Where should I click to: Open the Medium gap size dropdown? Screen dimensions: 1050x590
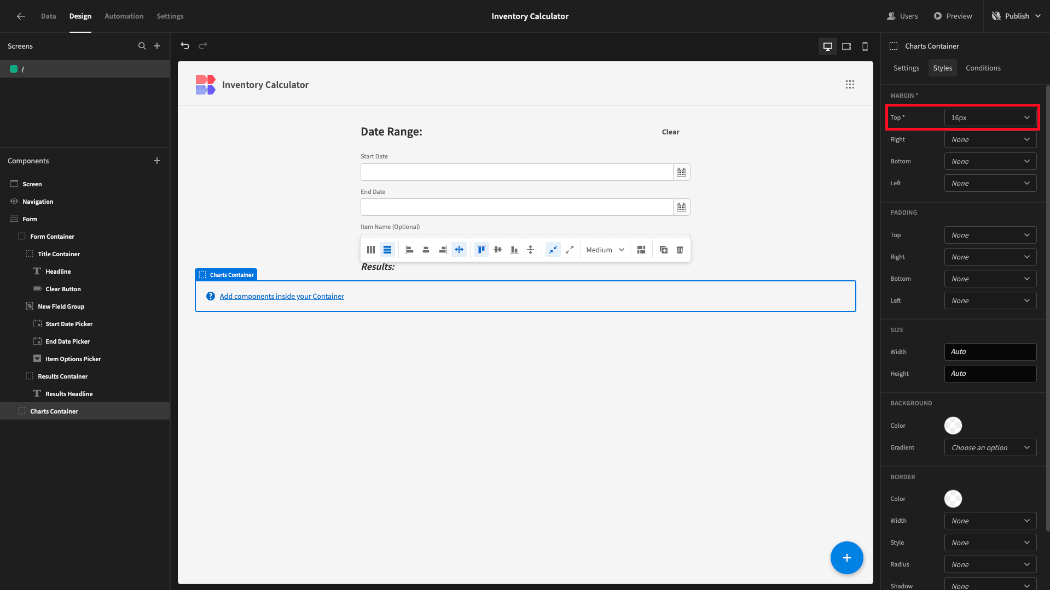tap(605, 250)
